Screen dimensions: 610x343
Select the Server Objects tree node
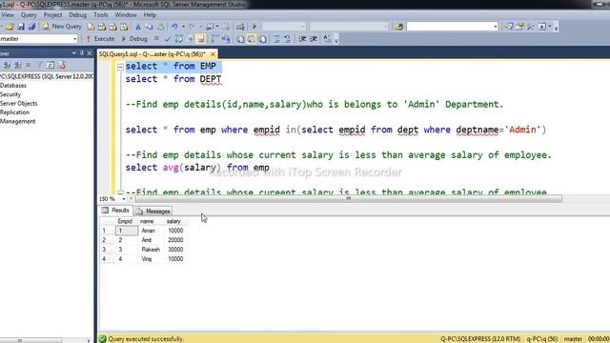(19, 104)
